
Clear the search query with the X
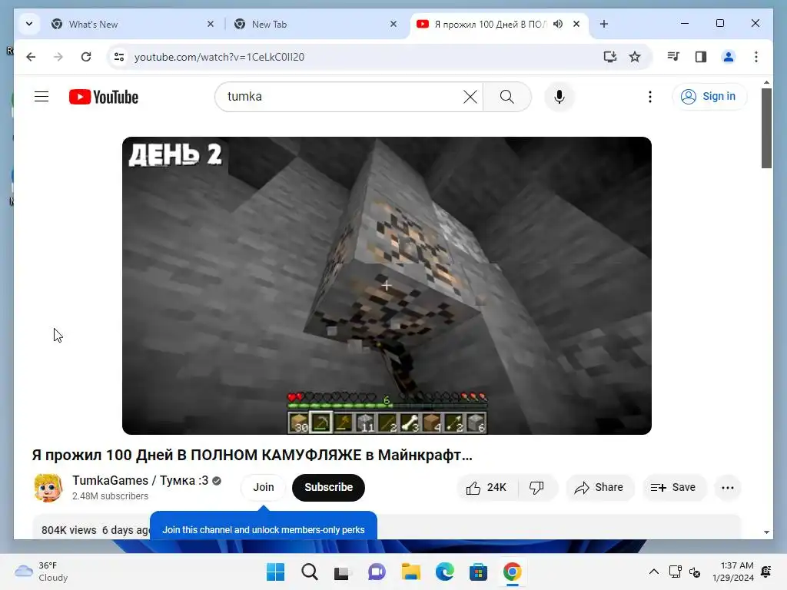(x=470, y=96)
